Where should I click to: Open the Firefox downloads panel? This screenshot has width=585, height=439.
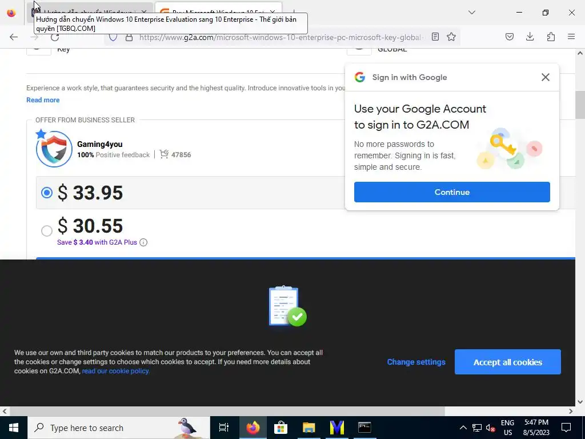[x=530, y=37]
